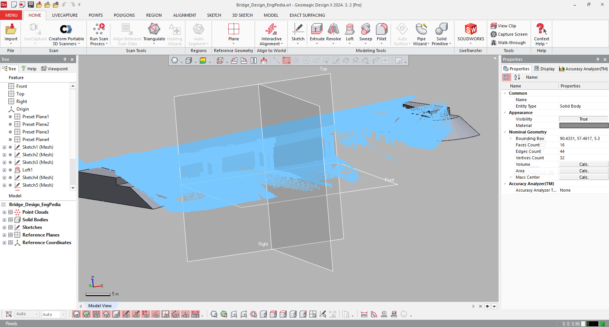Click the View Clip tool

(x=503, y=26)
